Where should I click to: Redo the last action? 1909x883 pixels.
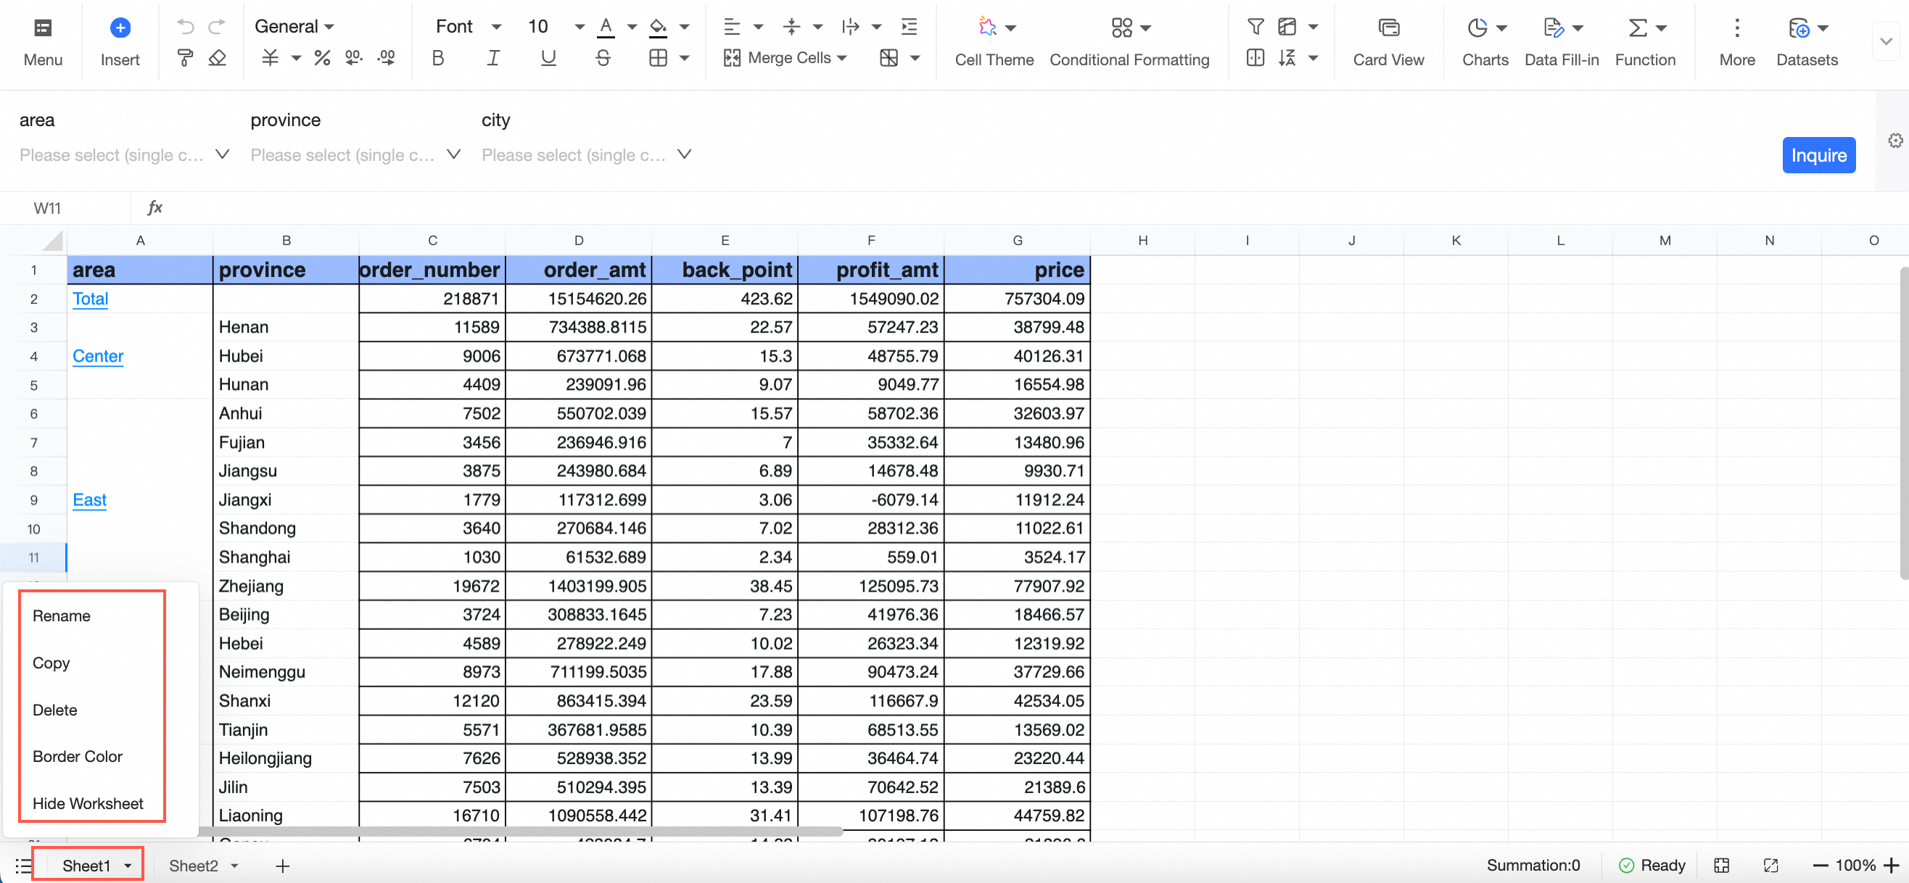pos(216,28)
